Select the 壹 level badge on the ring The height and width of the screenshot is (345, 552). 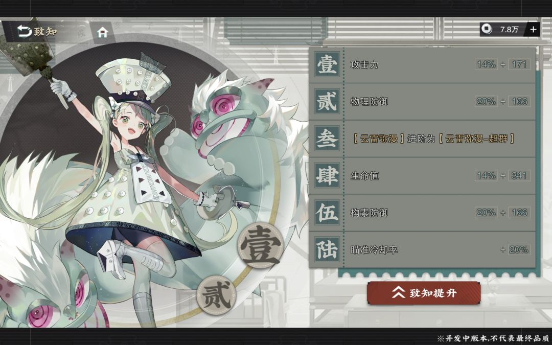[x=260, y=245]
